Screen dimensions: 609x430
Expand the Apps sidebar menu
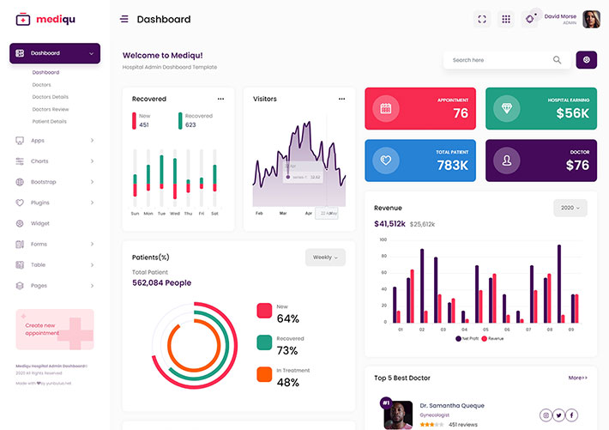55,141
